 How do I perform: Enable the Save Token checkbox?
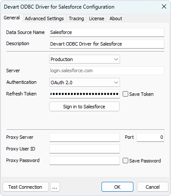click(x=125, y=94)
